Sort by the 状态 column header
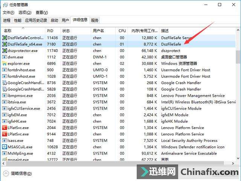This screenshot has width=241, height=181. (x=75, y=31)
